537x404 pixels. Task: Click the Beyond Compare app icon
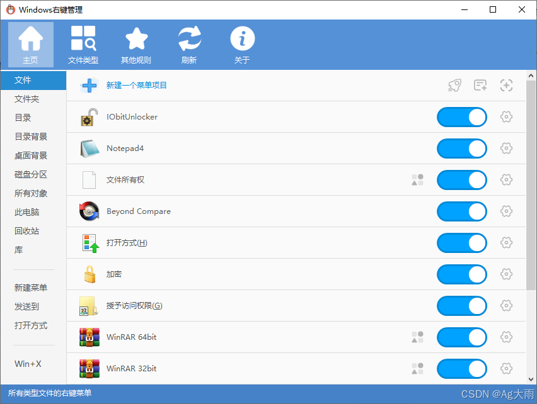pyautogui.click(x=89, y=211)
